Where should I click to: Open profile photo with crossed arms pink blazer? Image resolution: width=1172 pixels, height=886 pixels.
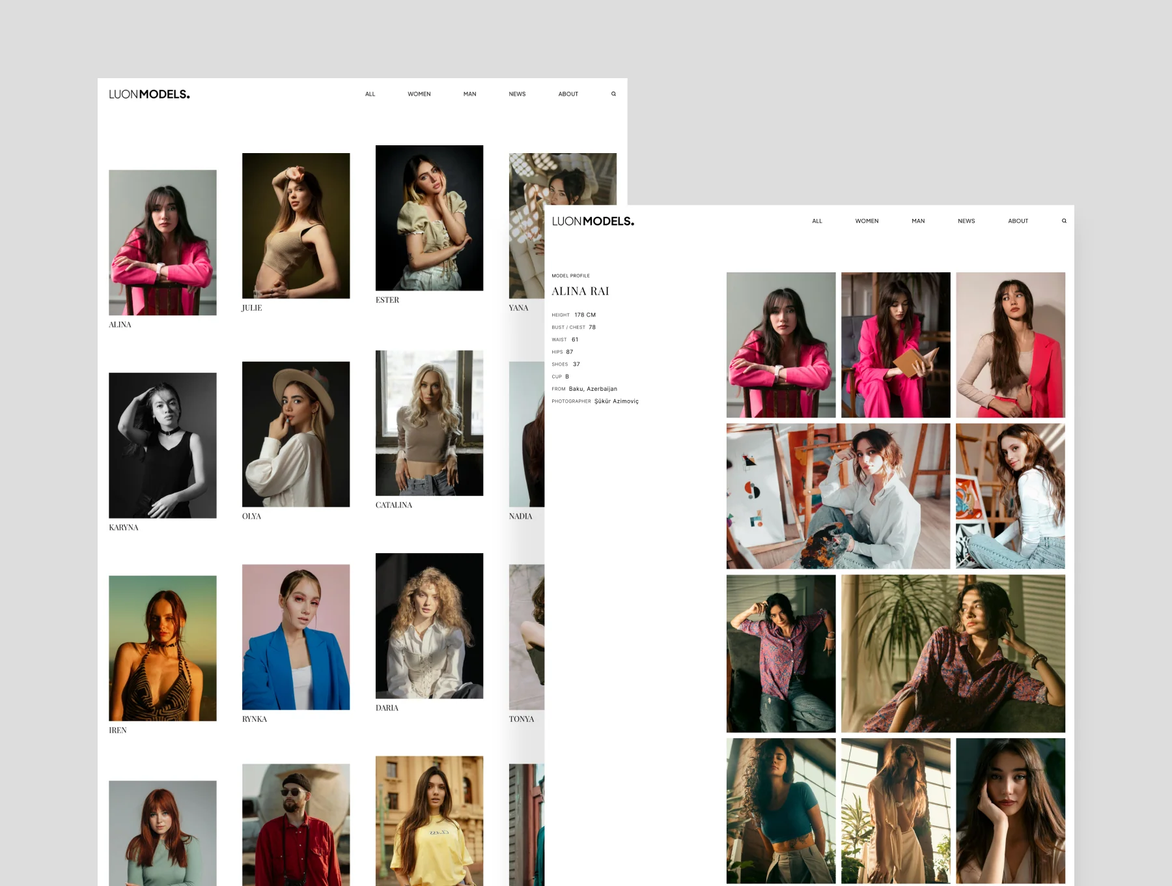(781, 345)
